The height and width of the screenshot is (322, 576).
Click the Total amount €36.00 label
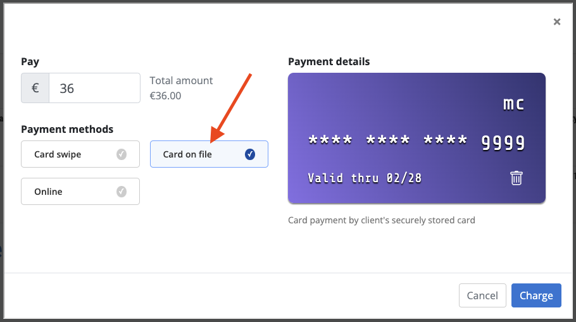coord(181,88)
